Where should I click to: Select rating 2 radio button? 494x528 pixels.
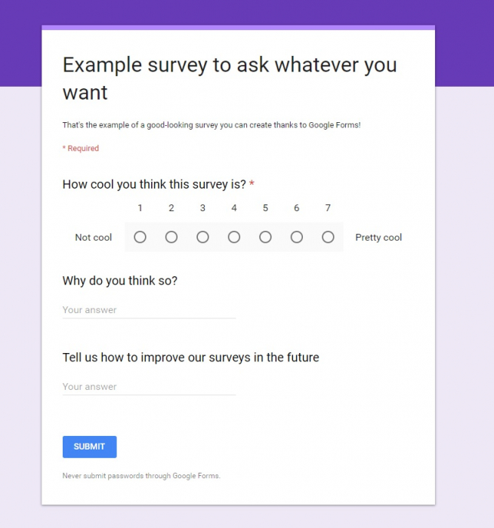[x=171, y=237]
